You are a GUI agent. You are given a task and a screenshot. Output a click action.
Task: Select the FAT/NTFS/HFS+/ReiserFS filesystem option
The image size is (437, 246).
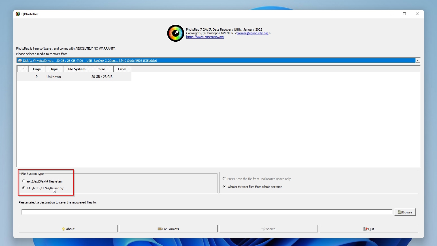pos(24,188)
